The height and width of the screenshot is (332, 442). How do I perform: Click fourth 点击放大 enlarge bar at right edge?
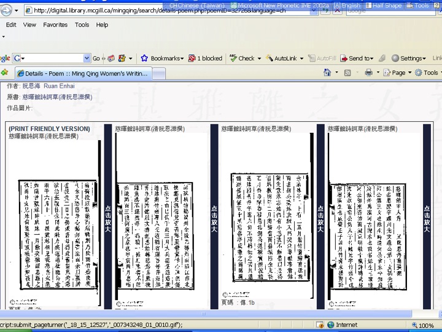click(x=427, y=216)
